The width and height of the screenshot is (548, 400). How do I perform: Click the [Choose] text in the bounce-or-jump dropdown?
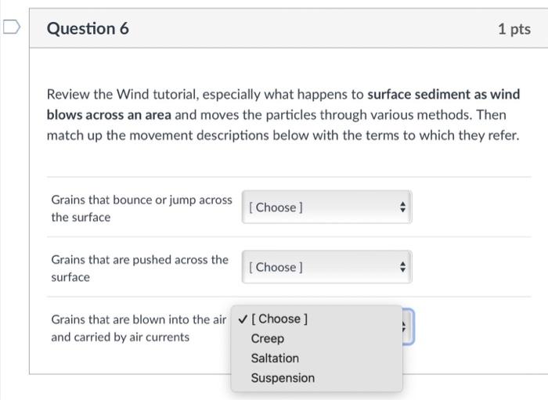pos(276,207)
